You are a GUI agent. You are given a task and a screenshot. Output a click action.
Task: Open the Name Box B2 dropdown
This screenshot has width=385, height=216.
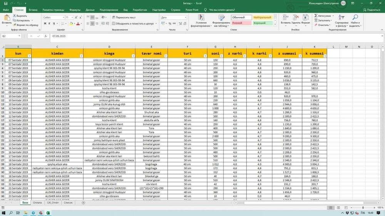click(19, 36)
